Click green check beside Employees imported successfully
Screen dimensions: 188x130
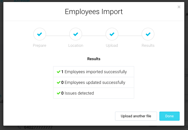pyautogui.click(x=59, y=72)
